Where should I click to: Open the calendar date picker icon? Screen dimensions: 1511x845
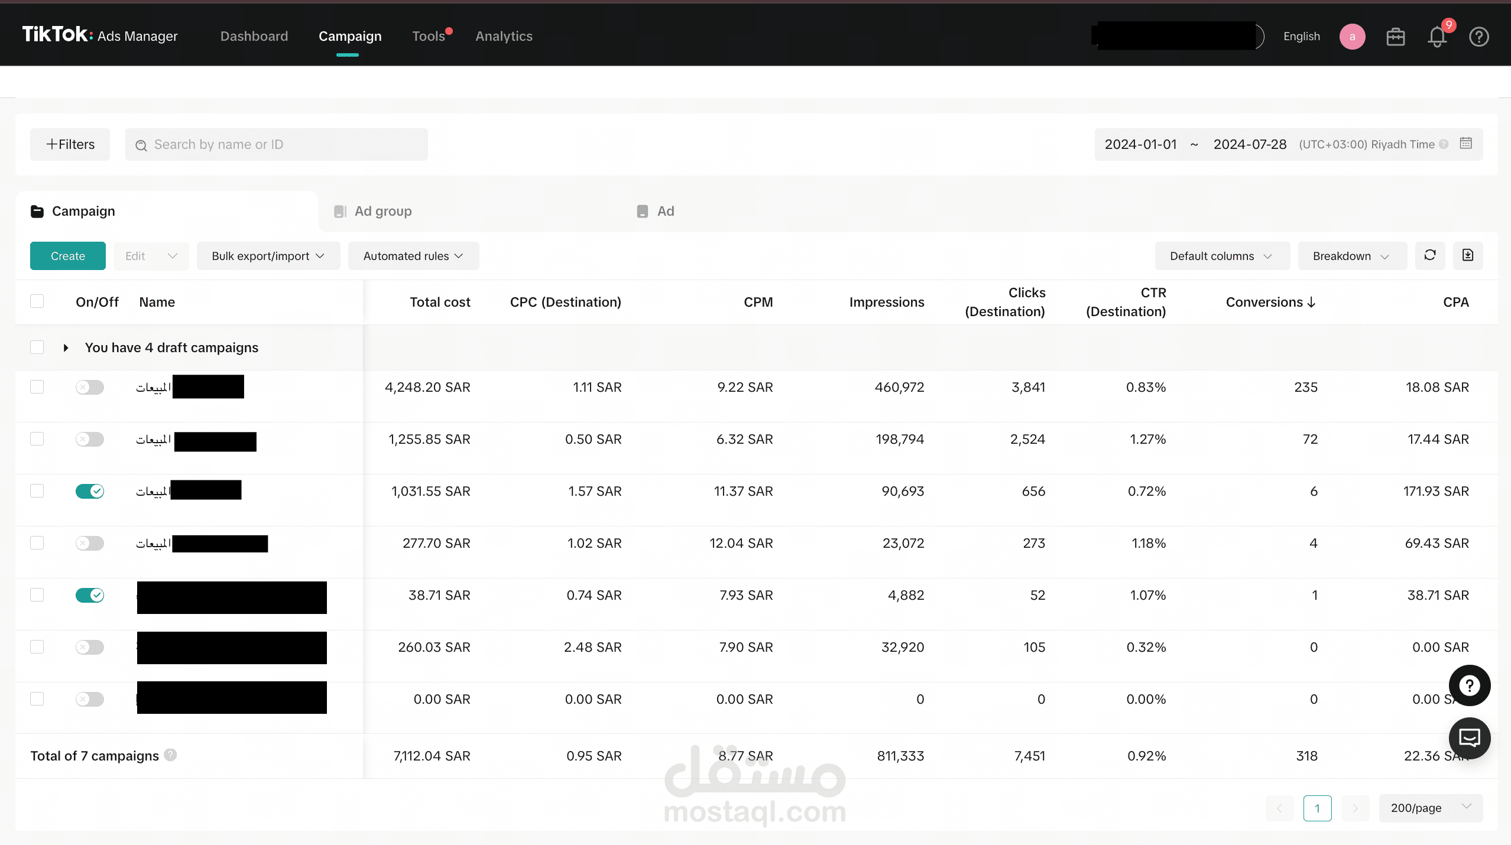click(x=1465, y=144)
